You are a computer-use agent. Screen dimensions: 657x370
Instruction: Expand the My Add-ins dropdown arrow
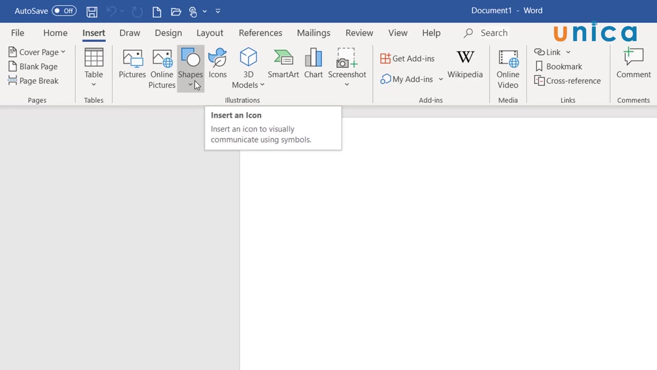pos(440,79)
